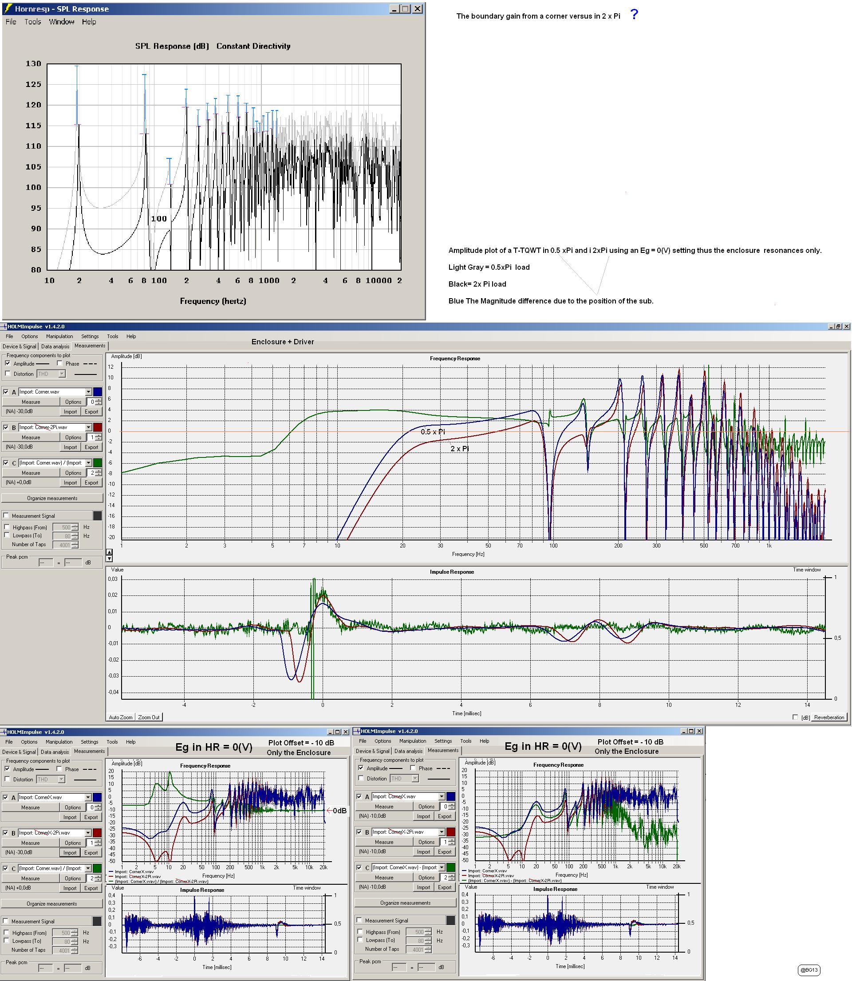Click Organize measurements in lower-left HOLMImpulse window

pos(51,903)
